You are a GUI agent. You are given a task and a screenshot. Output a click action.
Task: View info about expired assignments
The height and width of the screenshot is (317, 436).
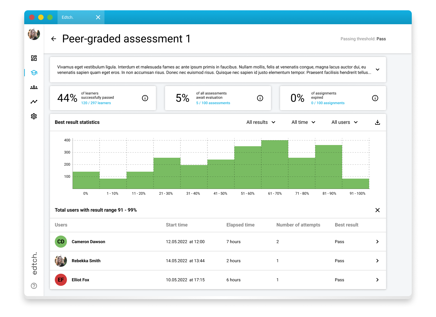click(375, 98)
